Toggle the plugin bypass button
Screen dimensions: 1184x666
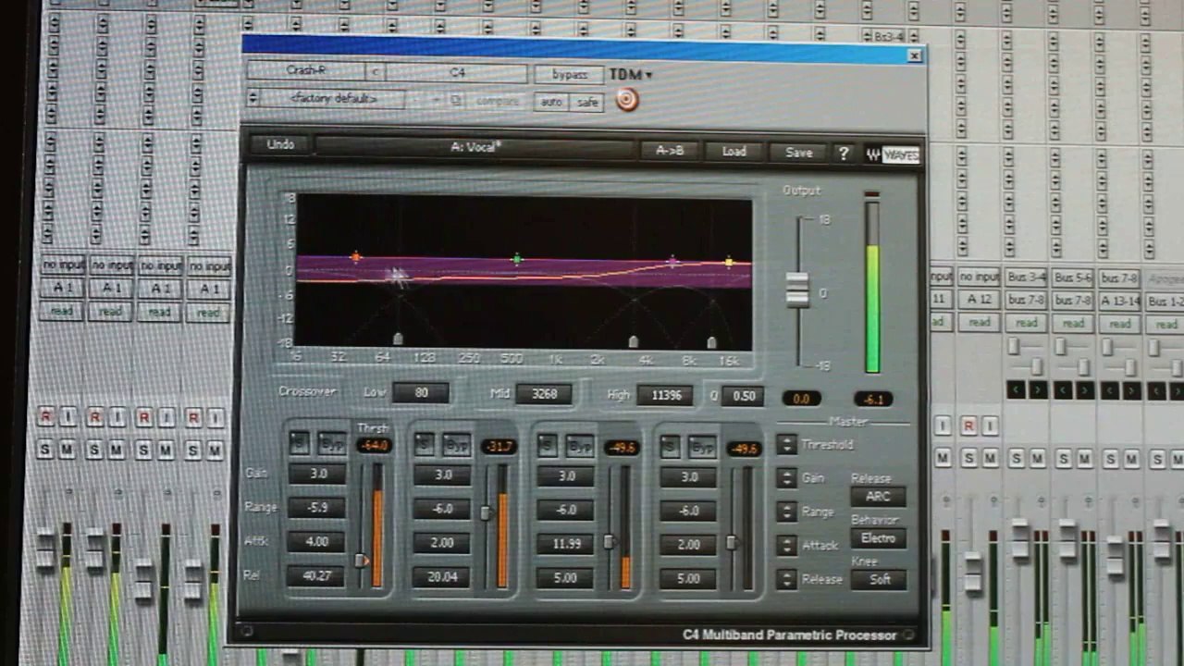[569, 74]
